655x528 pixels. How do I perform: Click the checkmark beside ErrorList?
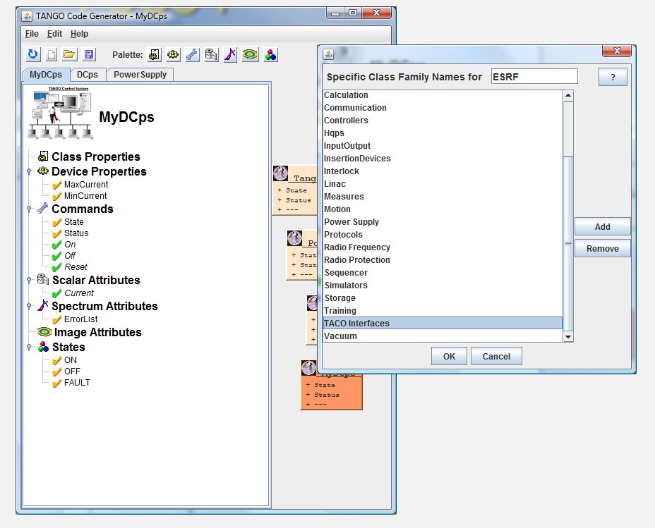pyautogui.click(x=56, y=319)
